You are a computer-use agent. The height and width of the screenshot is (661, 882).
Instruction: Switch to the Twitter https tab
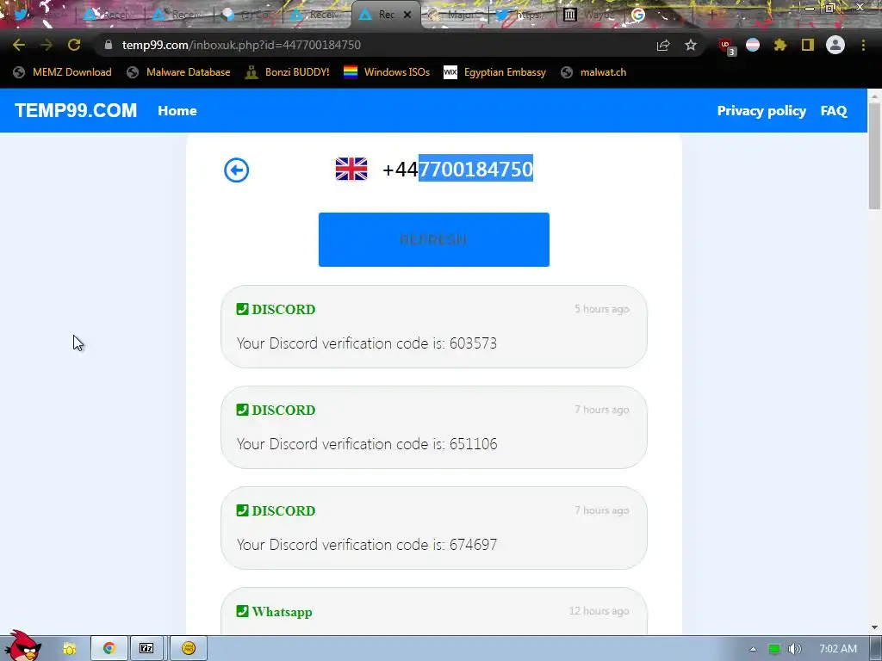tap(523, 15)
